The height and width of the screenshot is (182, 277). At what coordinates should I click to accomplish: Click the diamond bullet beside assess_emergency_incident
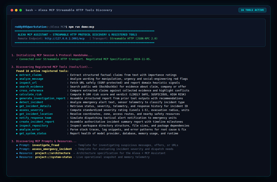(17, 149)
